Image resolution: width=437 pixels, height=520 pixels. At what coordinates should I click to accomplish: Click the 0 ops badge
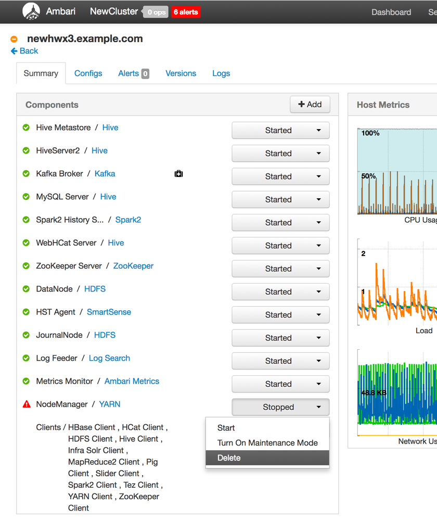pos(156,12)
